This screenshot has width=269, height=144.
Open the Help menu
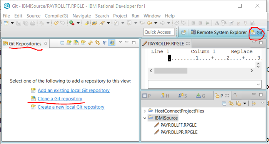coord(170,16)
